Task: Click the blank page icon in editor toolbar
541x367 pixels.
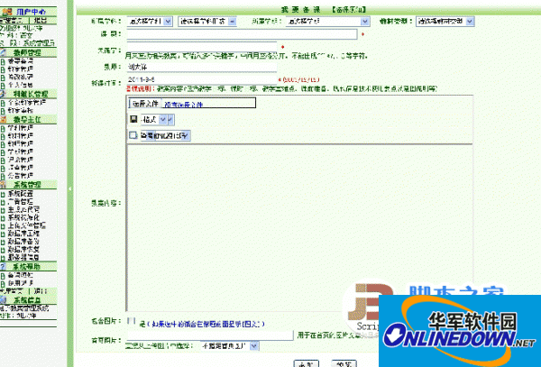Action: coord(133,135)
